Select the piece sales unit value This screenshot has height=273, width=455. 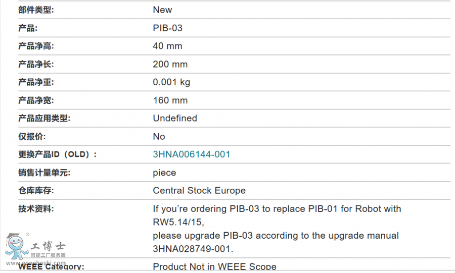click(164, 173)
